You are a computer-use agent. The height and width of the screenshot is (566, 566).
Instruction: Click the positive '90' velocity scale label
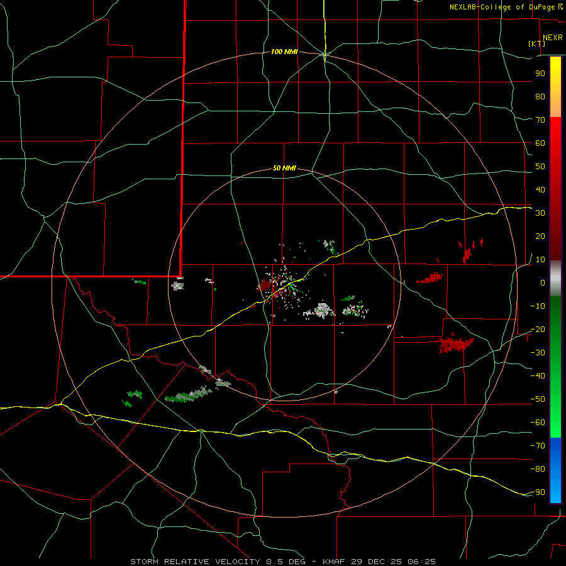tap(540, 74)
